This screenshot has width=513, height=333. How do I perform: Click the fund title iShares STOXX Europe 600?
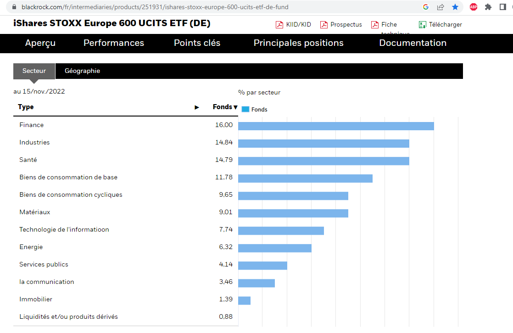pyautogui.click(x=112, y=23)
